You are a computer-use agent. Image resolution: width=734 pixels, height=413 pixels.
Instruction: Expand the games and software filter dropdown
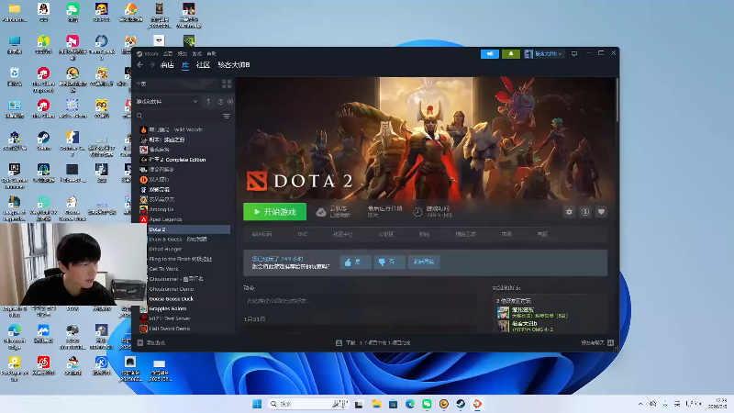click(x=167, y=101)
